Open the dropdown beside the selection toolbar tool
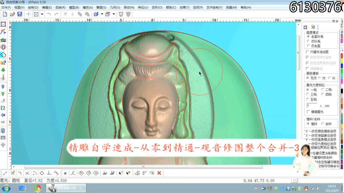 (x=42, y=14)
